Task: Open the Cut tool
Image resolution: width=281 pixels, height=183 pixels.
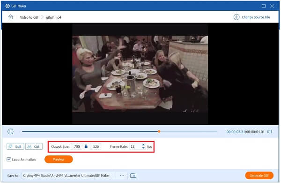Action: pyautogui.click(x=34, y=146)
